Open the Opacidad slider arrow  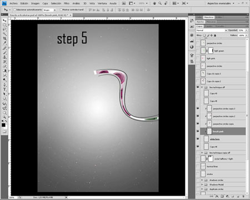point(246,30)
